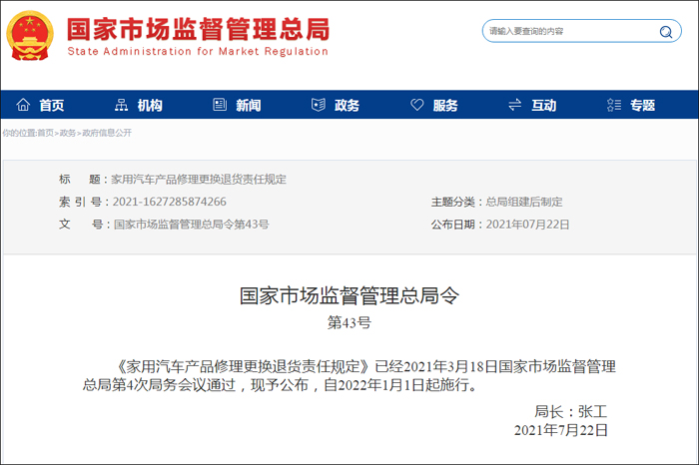Open the 互动 navigation menu

[x=544, y=105]
